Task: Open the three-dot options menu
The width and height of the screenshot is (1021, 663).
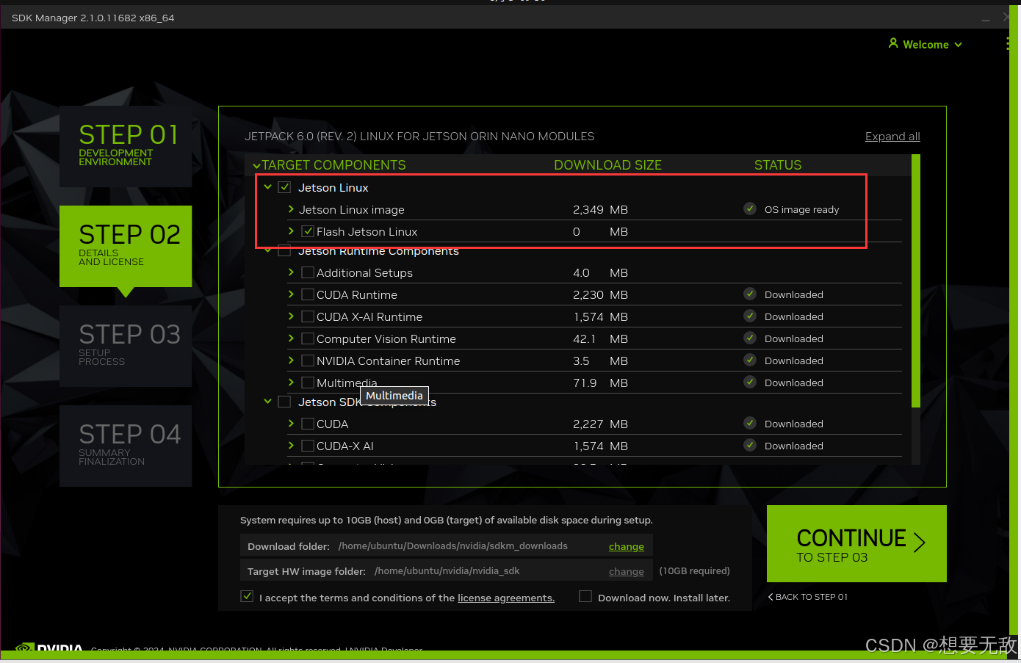Action: click(x=1007, y=44)
